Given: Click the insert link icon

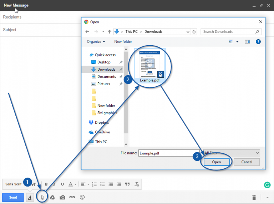Looking at the screenshot, I should tap(72, 197).
